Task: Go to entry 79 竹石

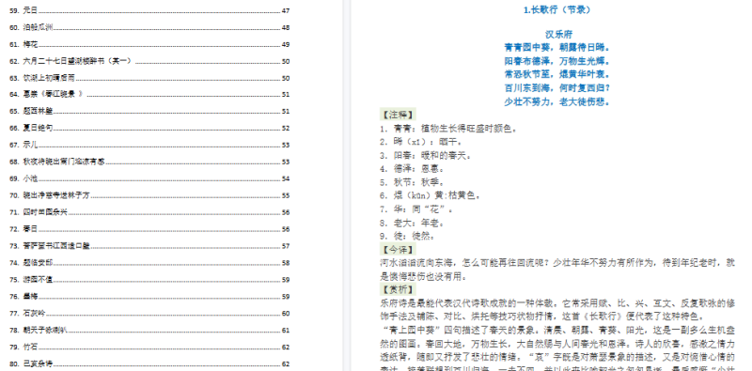Action: pyautogui.click(x=149, y=347)
